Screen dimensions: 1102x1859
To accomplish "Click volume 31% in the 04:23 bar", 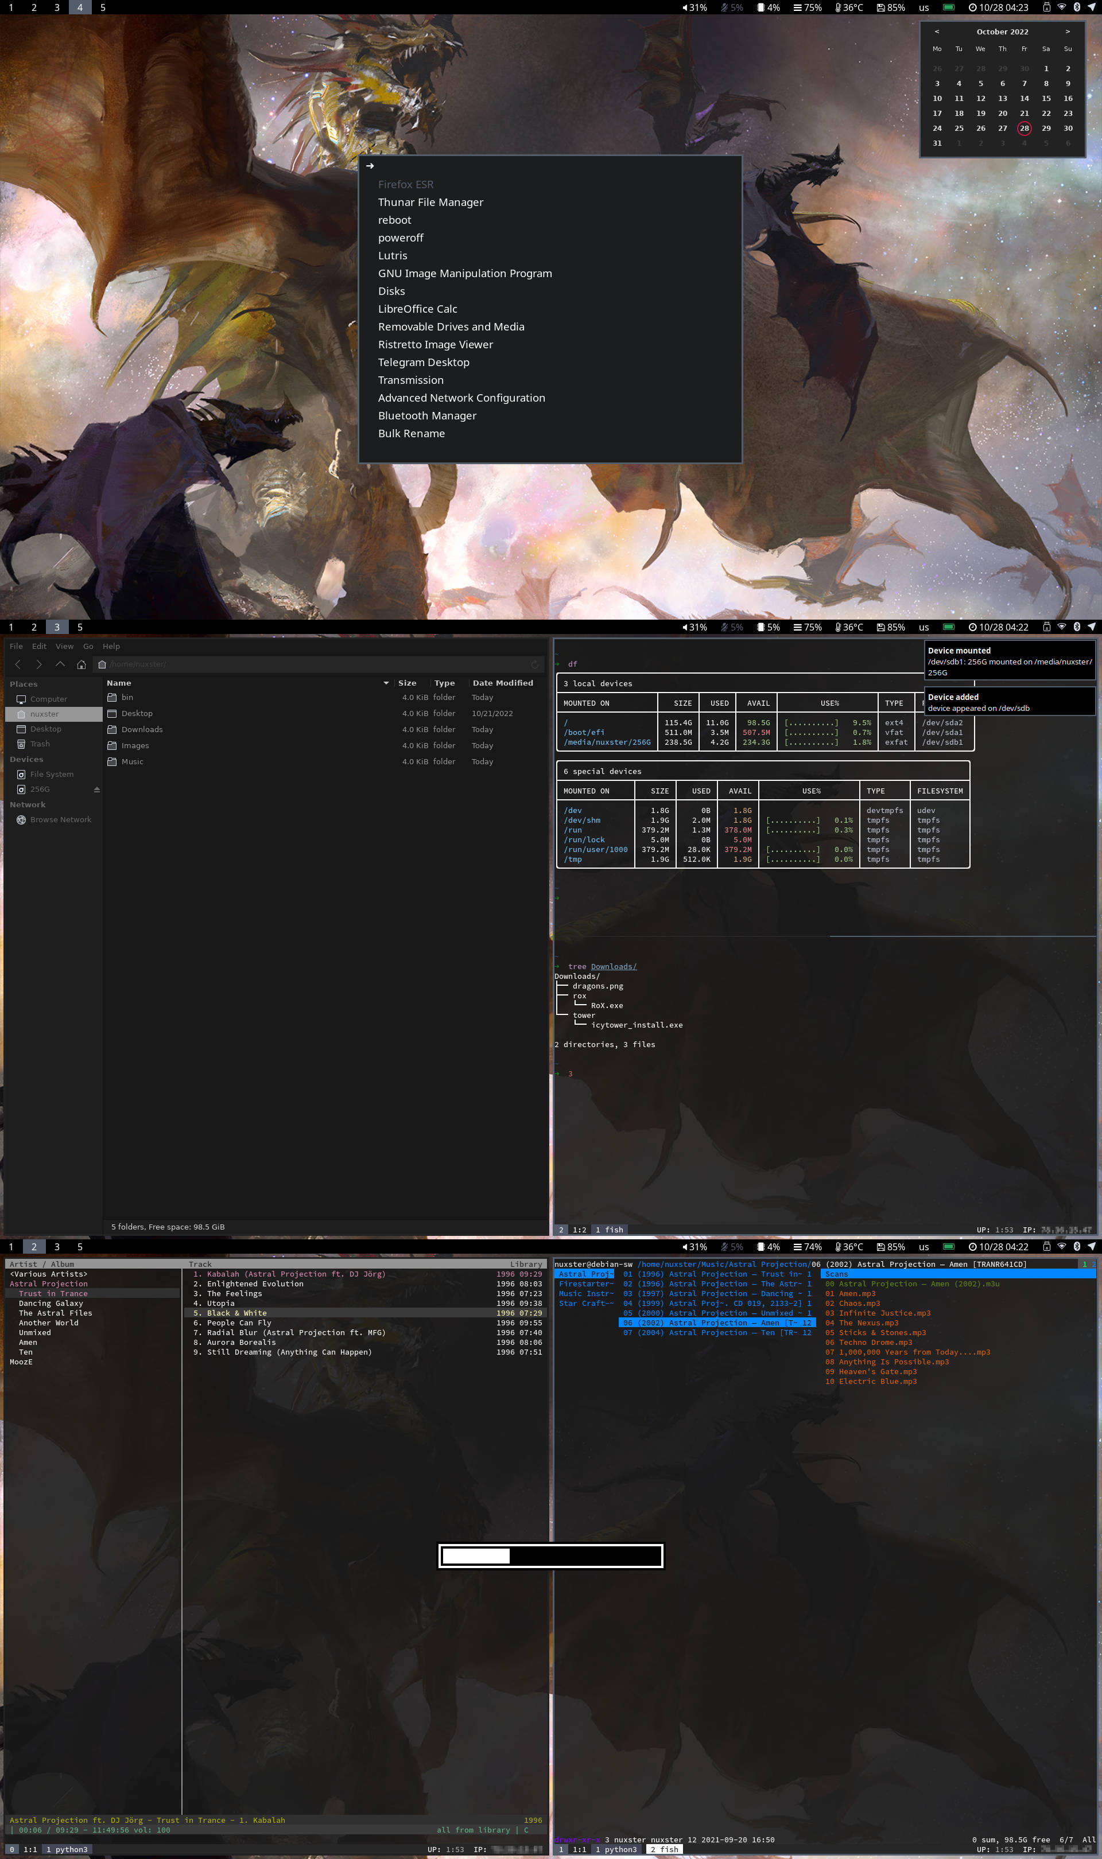I will tap(694, 7).
